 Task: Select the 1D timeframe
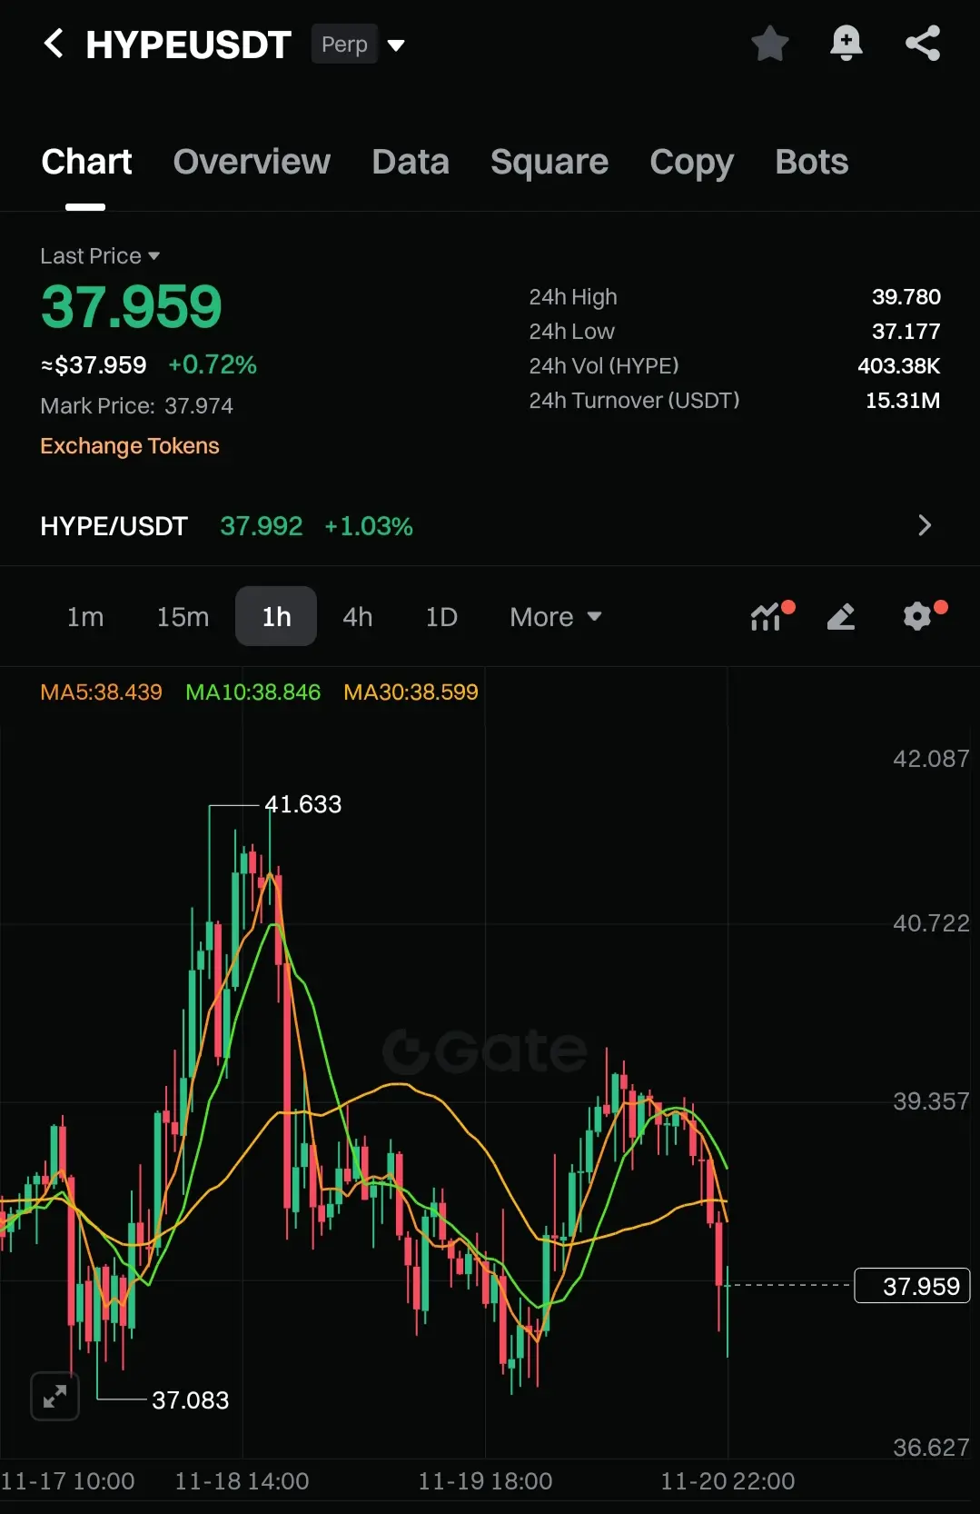tap(441, 617)
